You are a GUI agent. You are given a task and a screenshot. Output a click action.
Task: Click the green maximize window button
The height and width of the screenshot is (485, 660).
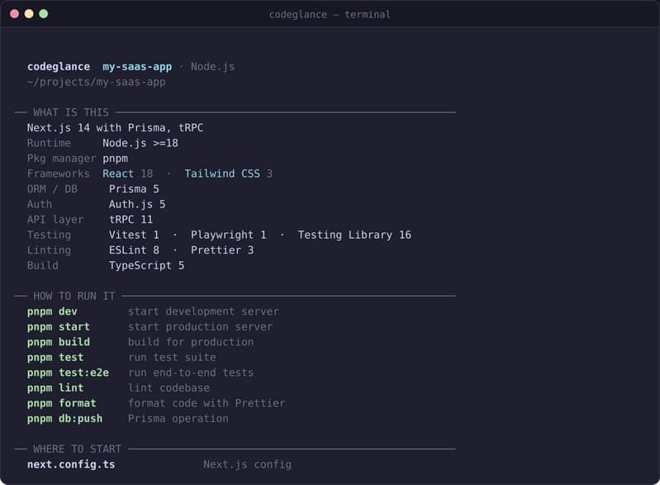[x=43, y=14]
